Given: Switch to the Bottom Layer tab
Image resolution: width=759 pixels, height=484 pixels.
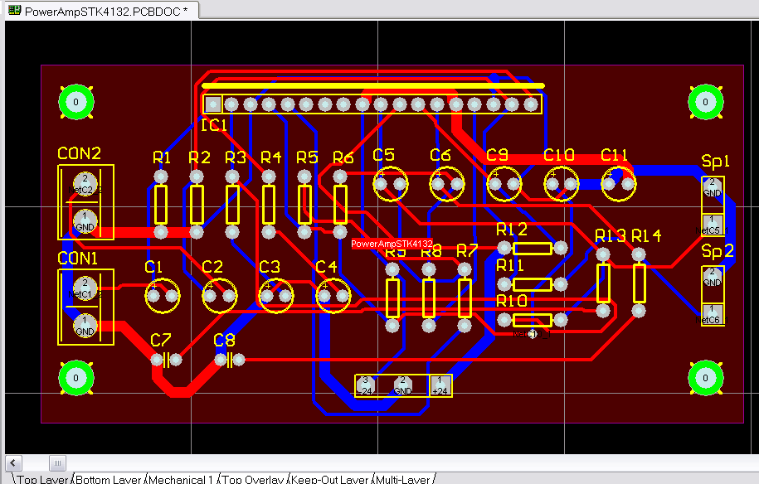Looking at the screenshot, I should tap(108, 479).
